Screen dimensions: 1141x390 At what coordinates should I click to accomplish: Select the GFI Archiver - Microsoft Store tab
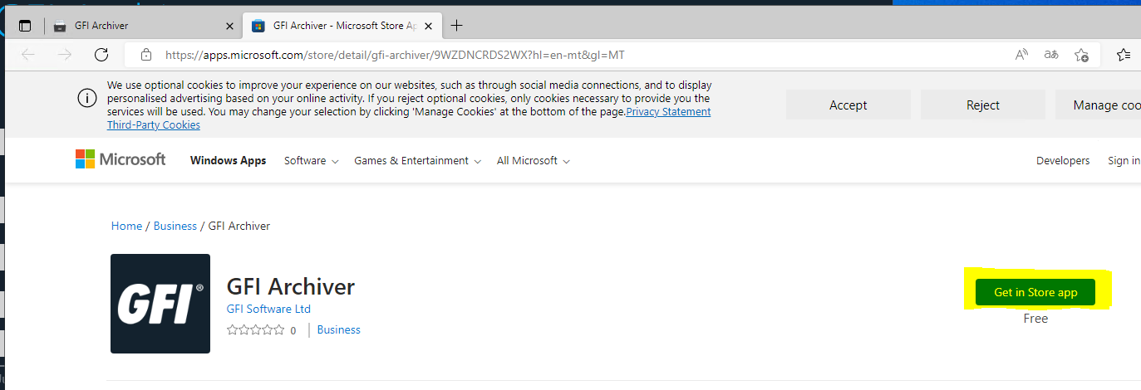342,26
